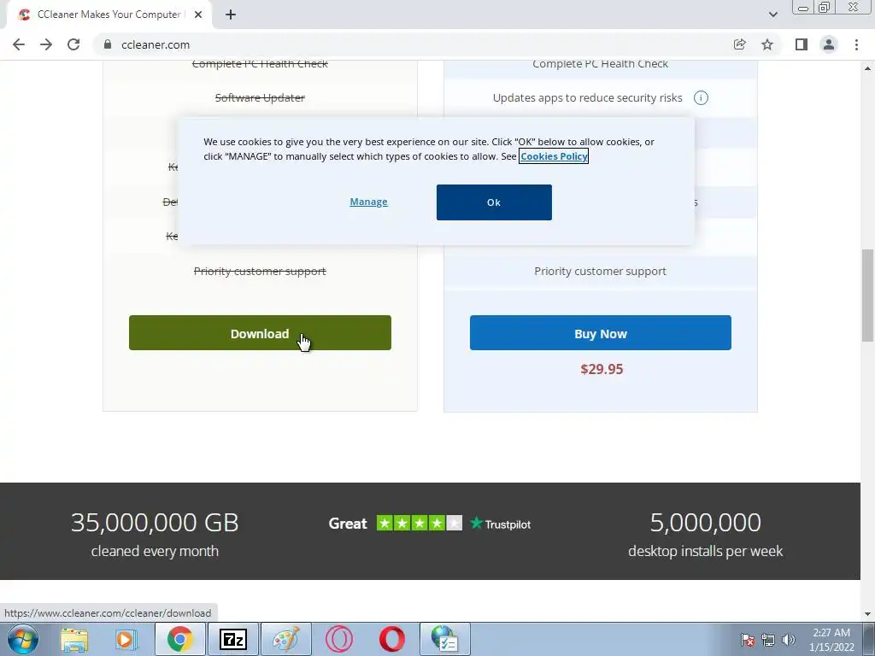Click the network tray icon
875x656 pixels.
[x=768, y=640]
